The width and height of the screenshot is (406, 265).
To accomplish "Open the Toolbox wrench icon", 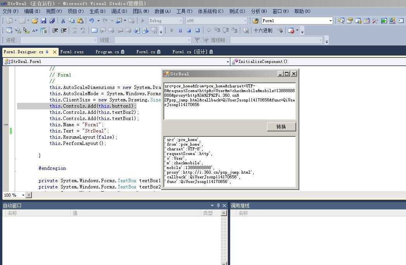I will pos(375,21).
